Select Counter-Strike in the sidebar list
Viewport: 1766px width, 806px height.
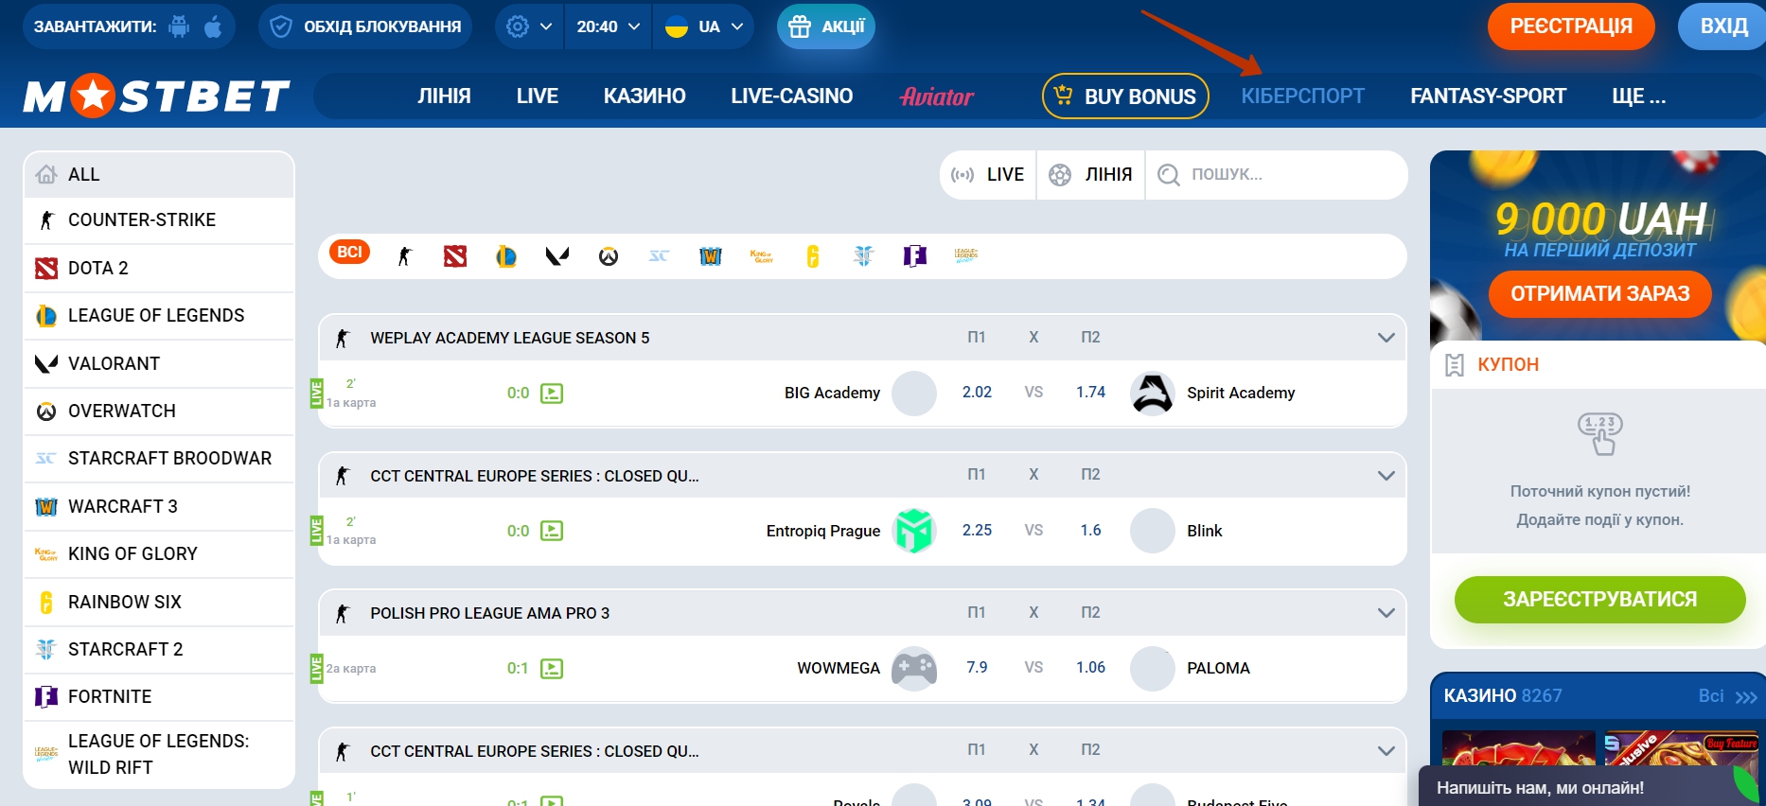pos(142,220)
